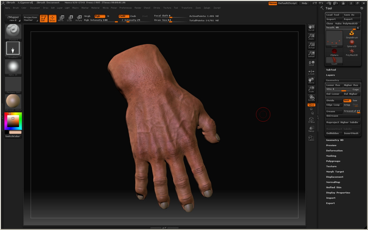Toggle the Rgb paint mode
368x230 pixels.
pyautogui.click(x=99, y=16)
